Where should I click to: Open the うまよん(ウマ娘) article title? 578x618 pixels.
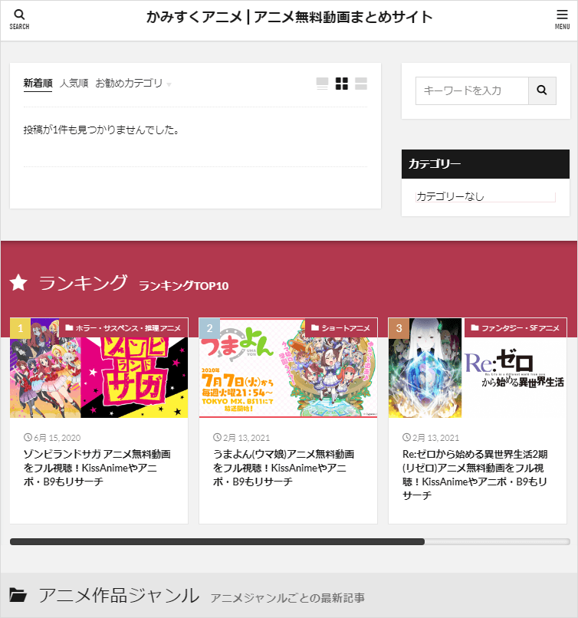tap(284, 468)
